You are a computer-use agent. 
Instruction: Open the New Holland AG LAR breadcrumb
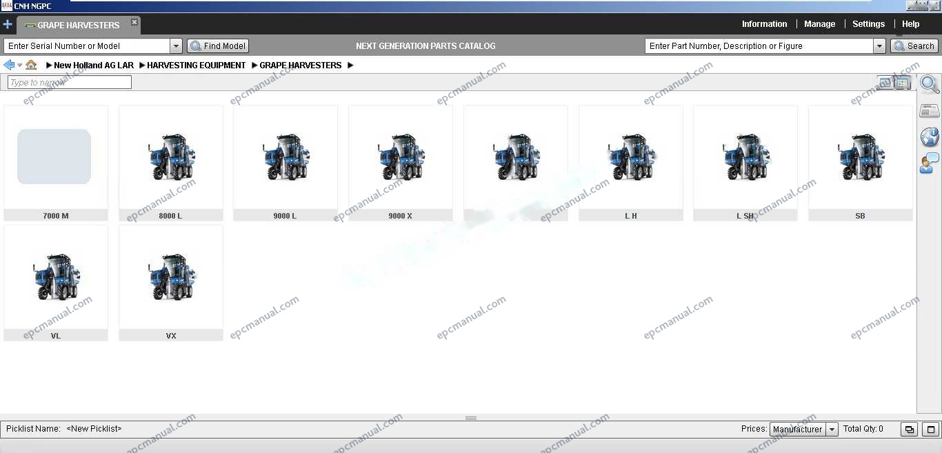[x=94, y=65]
